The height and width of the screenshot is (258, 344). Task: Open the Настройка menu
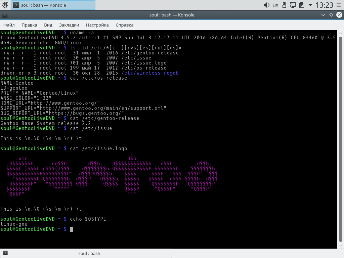tap(97, 25)
